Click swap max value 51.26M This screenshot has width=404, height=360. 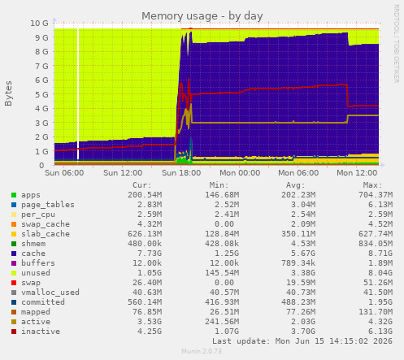[378, 283]
